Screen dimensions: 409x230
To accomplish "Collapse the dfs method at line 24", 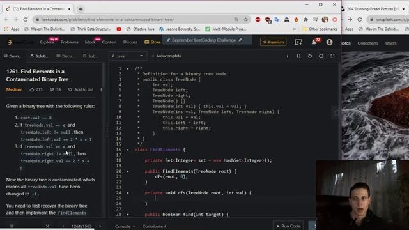I will pyautogui.click(x=128, y=193).
